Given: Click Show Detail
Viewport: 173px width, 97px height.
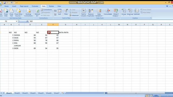Looking at the screenshot, I should [x=146, y=10].
